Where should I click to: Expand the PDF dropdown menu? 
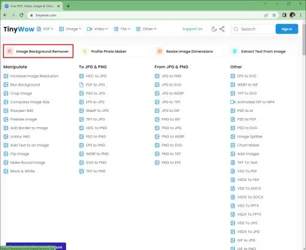point(45,29)
